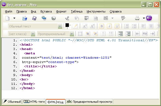The image size is (161, 106).
Task: Open the '(нет класса)' class dropdown
Action: pyautogui.click(x=33, y=34)
